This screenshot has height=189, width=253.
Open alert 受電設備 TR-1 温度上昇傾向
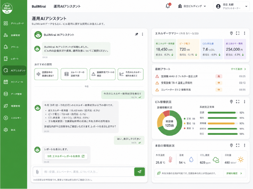[x=200, y=83]
